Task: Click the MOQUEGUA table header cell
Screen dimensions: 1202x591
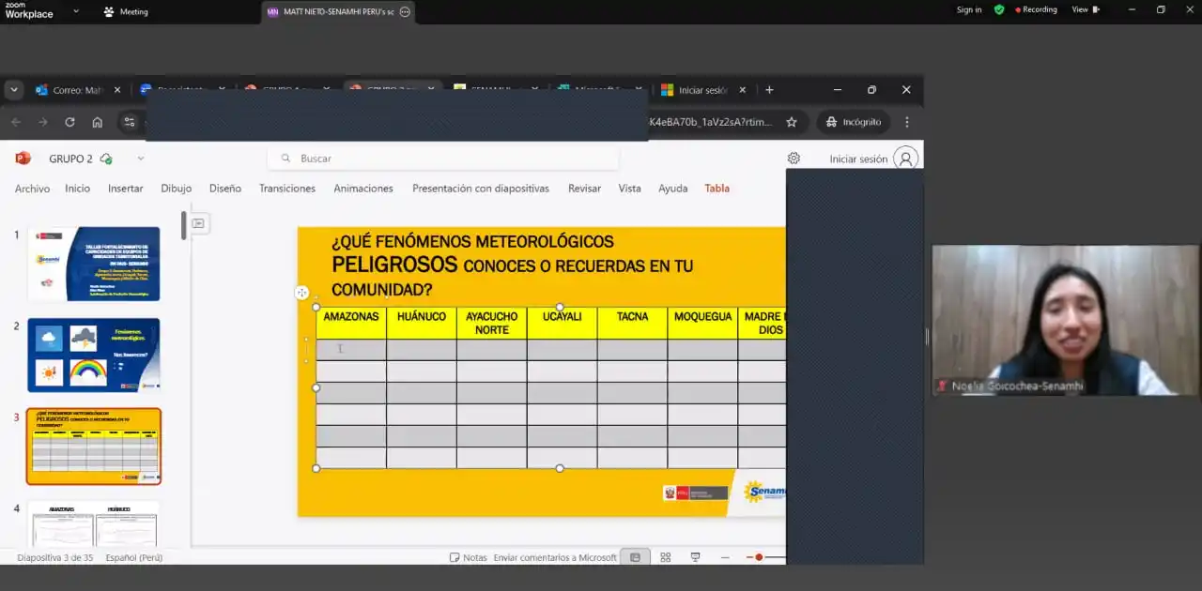Action: (702, 323)
